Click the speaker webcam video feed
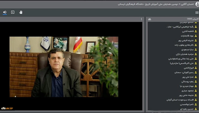This screenshot has height=113, width=199. pyautogui.click(x=64, y=67)
